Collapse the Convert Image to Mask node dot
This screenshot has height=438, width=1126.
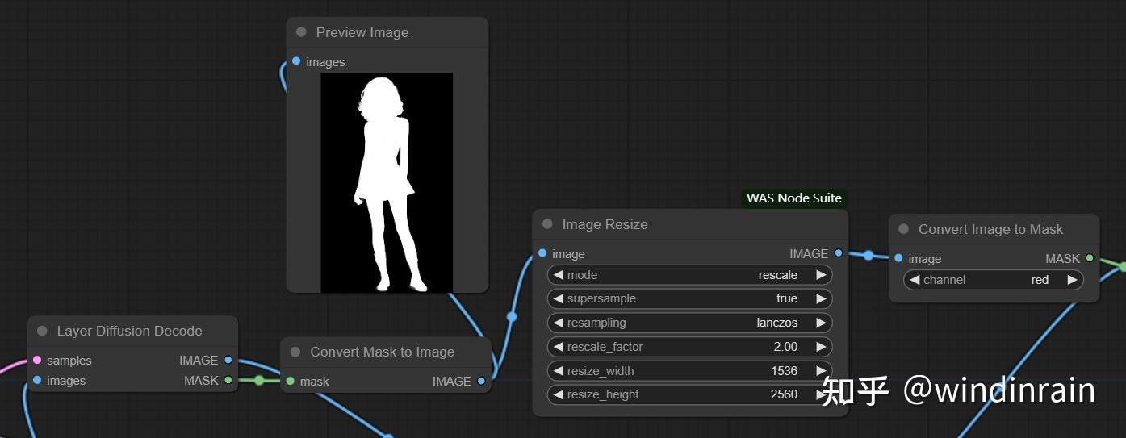pos(903,229)
